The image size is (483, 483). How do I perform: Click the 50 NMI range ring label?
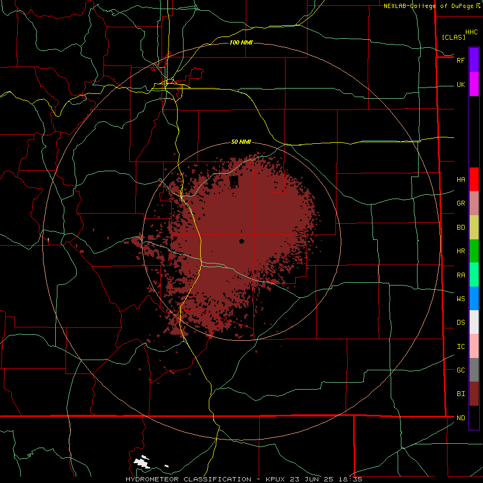pos(241,142)
